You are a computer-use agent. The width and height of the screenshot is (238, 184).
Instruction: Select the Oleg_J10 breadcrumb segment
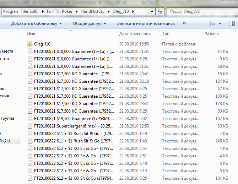tap(121, 11)
